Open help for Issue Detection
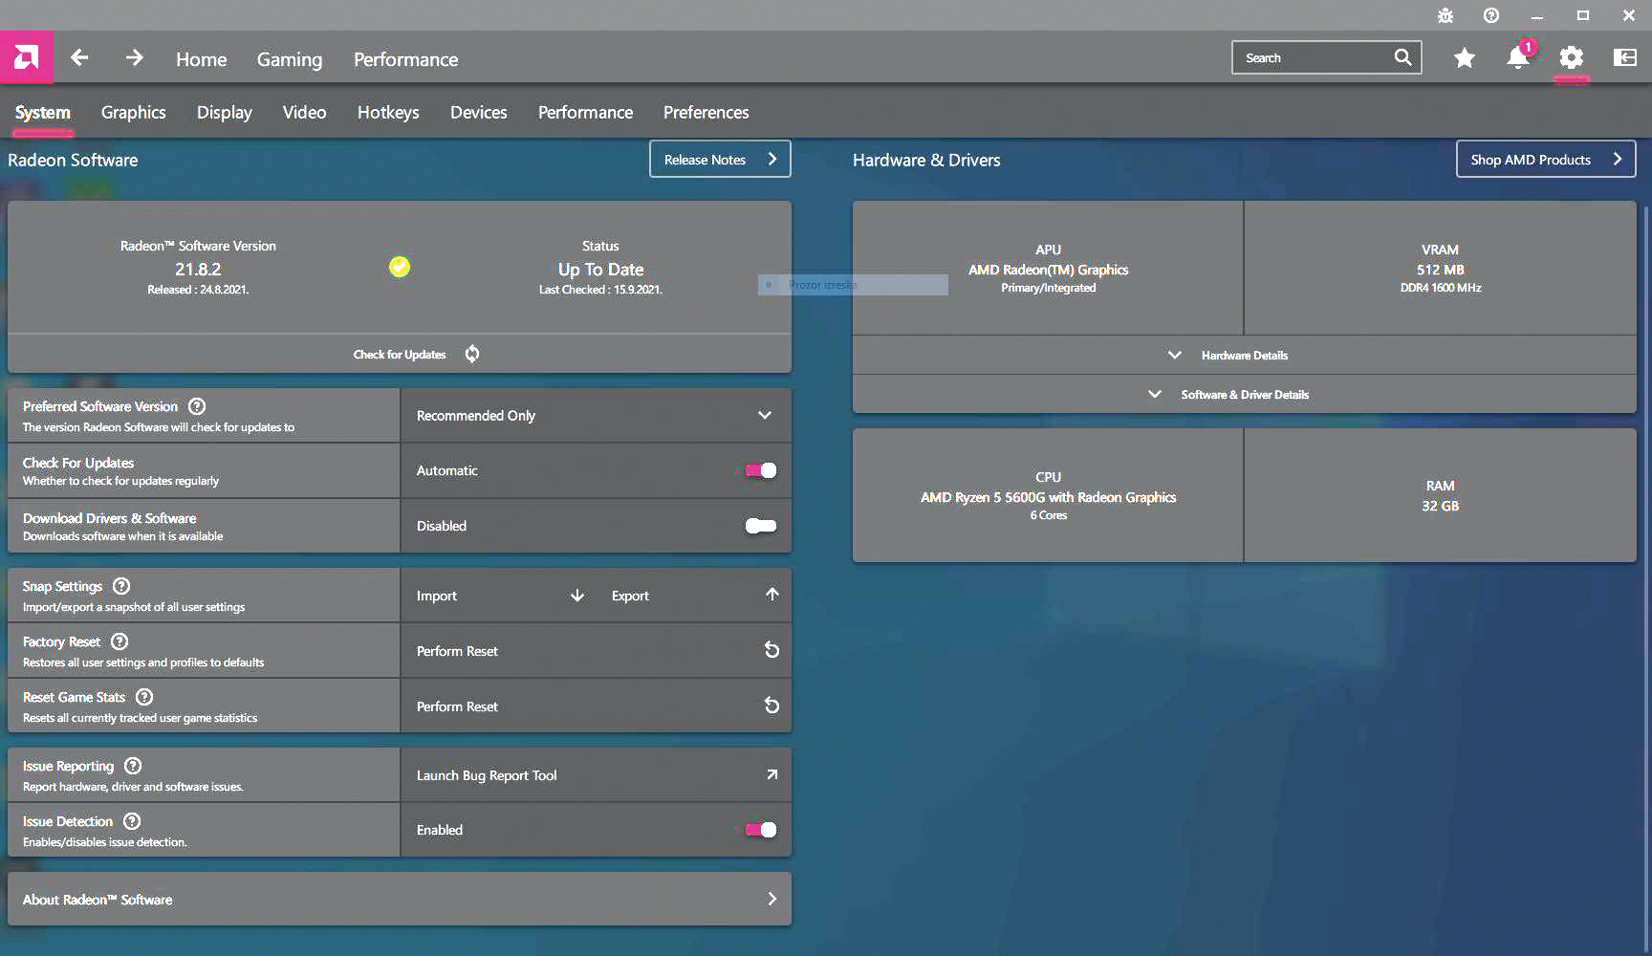1652x956 pixels. pyautogui.click(x=132, y=821)
